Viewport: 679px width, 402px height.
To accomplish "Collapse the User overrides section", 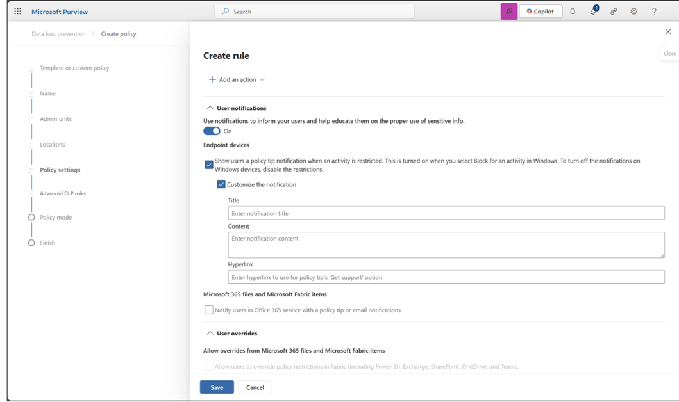I will tap(210, 333).
